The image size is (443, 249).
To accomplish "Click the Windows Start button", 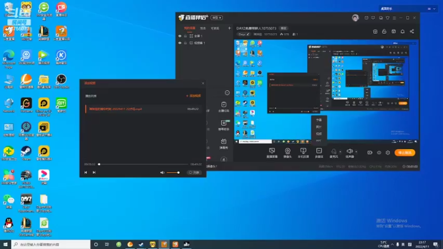I will click(x=6, y=244).
